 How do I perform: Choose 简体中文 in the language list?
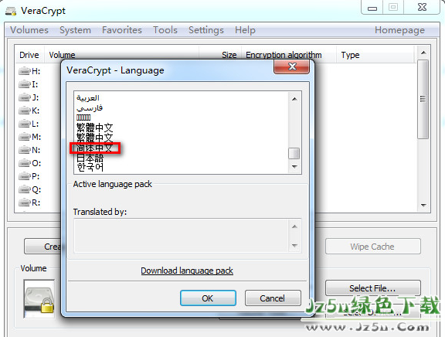click(x=95, y=148)
